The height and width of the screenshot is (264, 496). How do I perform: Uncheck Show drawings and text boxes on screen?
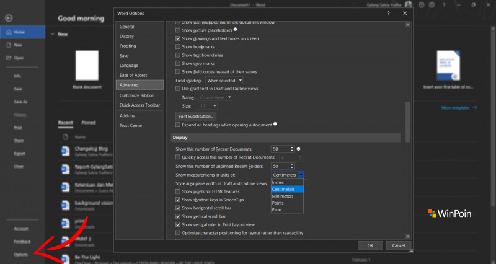tap(178, 38)
